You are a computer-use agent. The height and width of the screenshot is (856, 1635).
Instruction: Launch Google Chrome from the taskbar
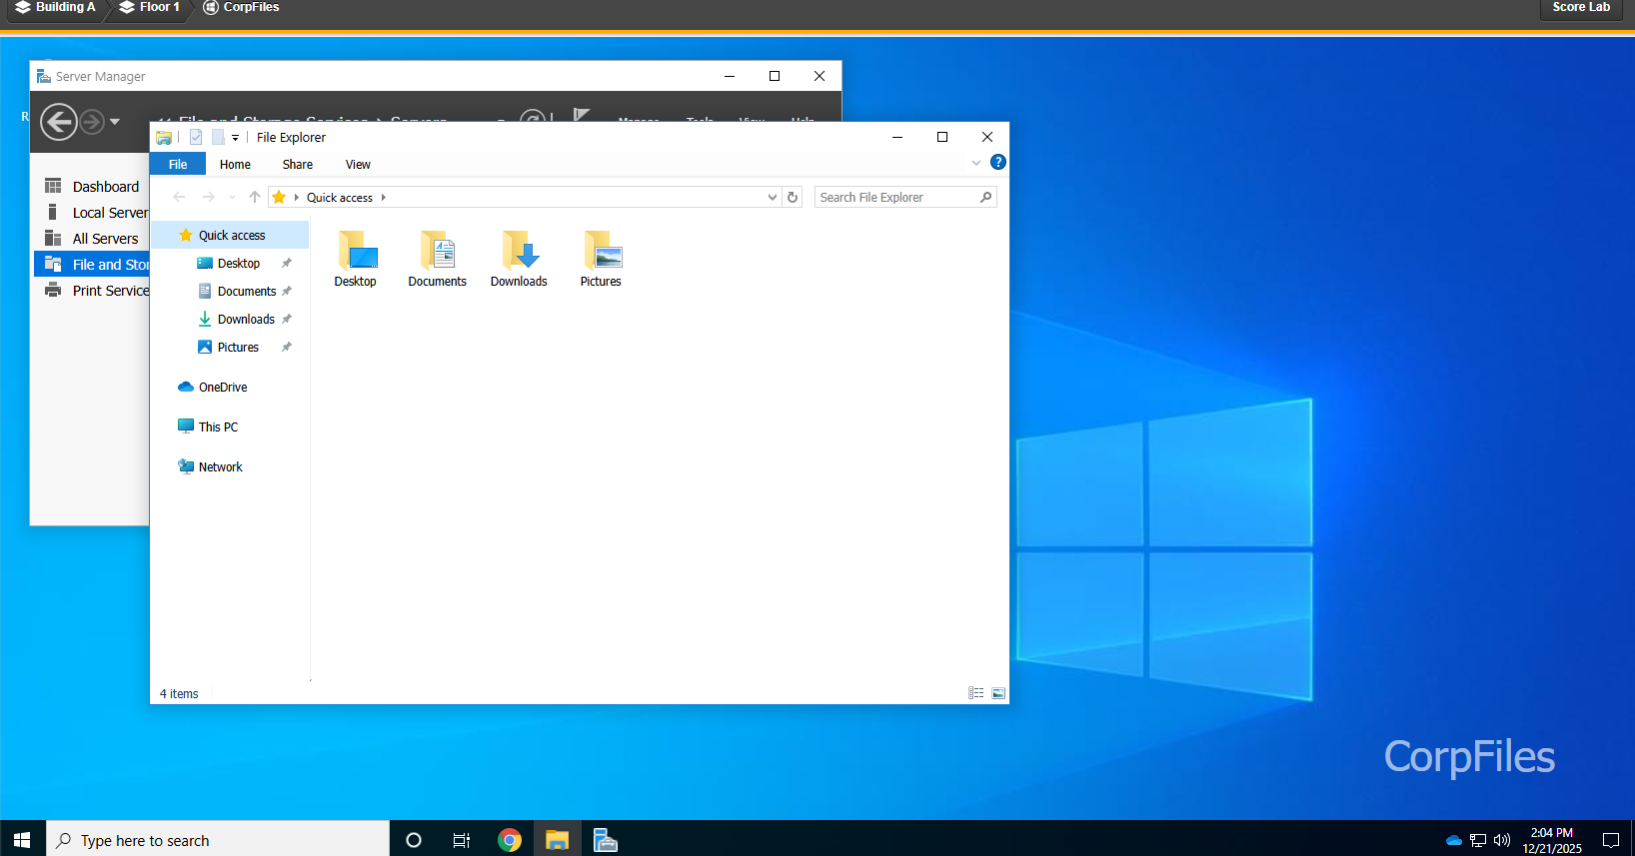(x=510, y=840)
